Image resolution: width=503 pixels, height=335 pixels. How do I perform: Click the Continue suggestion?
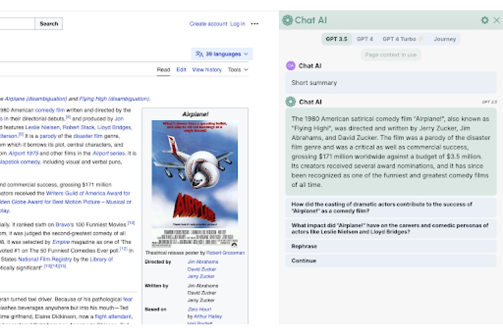tap(391, 261)
